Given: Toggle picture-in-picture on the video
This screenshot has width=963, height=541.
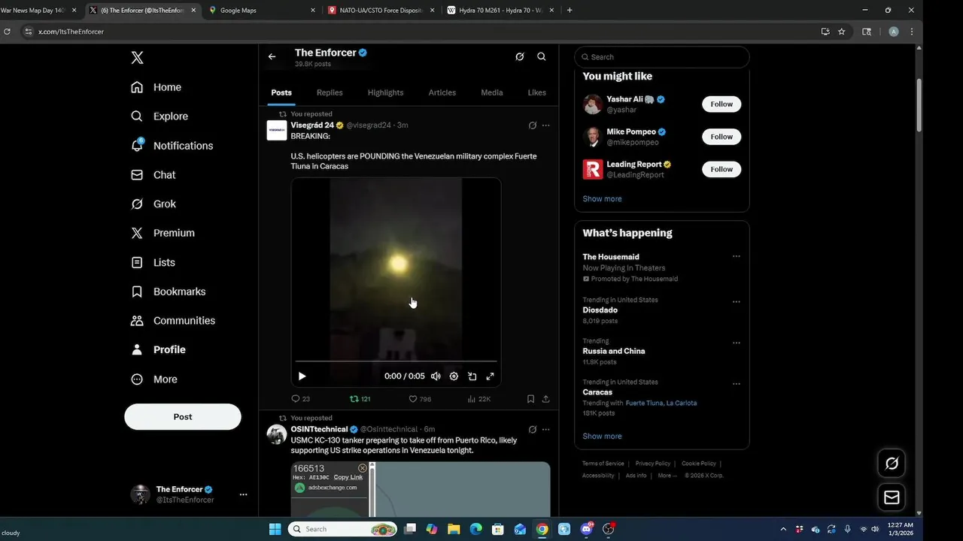Looking at the screenshot, I should [472, 376].
